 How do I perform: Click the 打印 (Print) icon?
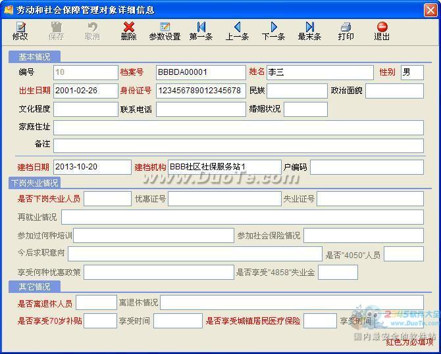pyautogui.click(x=346, y=31)
